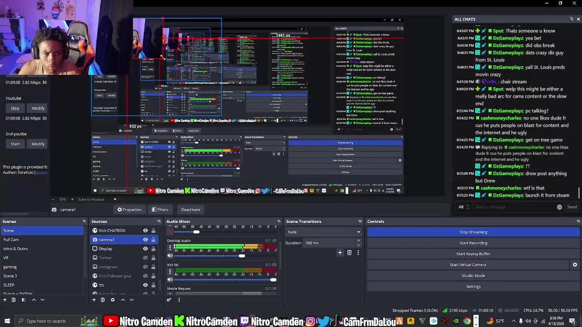Hide the Display source
Viewport: 582px width, 327px height.
(145, 249)
